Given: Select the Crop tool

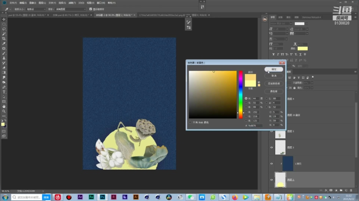Looking at the screenshot, I should pyautogui.click(x=4, y=39).
